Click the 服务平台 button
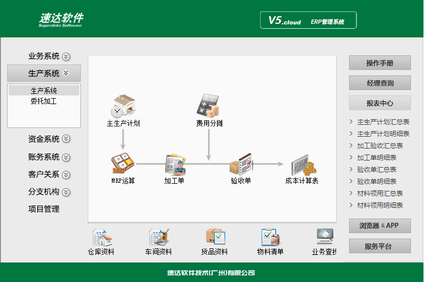 click(x=380, y=246)
